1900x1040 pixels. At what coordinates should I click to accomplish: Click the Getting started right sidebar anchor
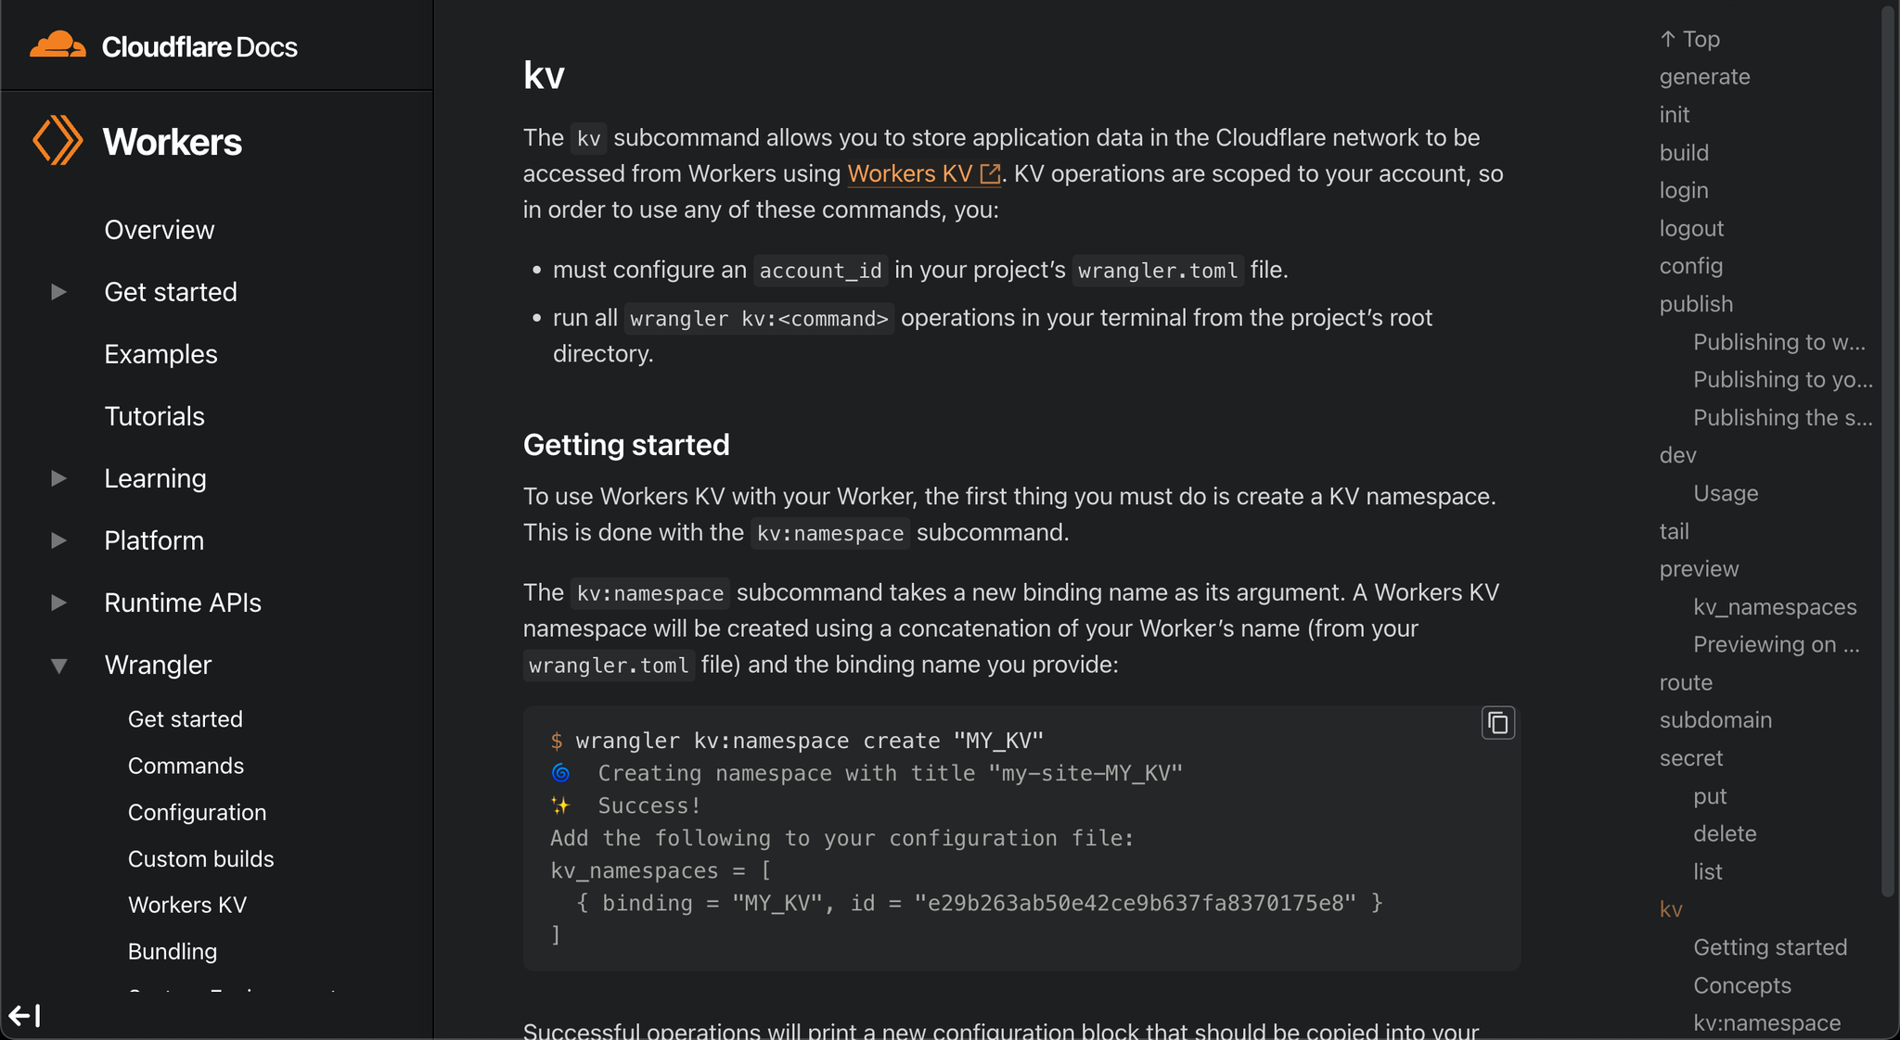[1771, 946]
